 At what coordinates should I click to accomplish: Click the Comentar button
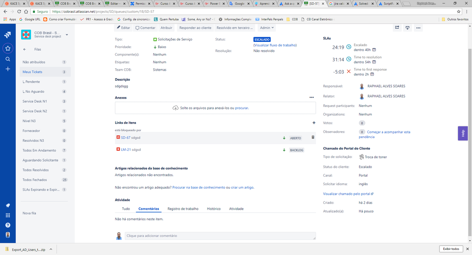point(146,28)
